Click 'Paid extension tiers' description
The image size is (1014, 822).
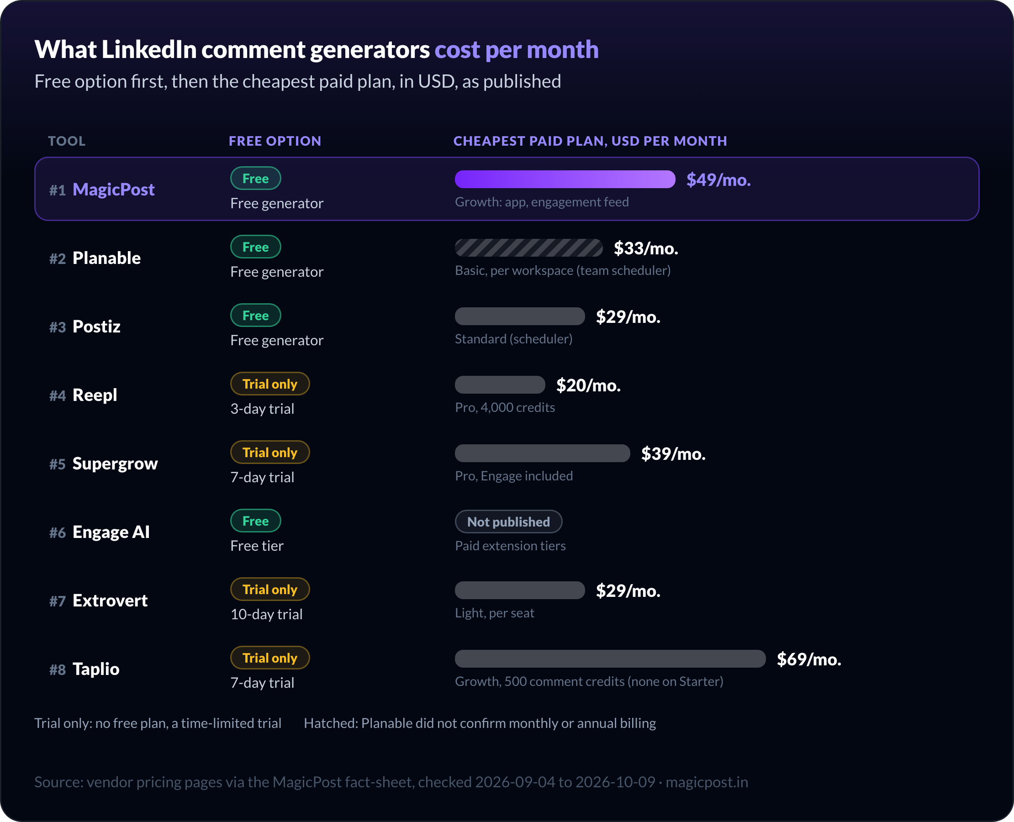(x=511, y=545)
